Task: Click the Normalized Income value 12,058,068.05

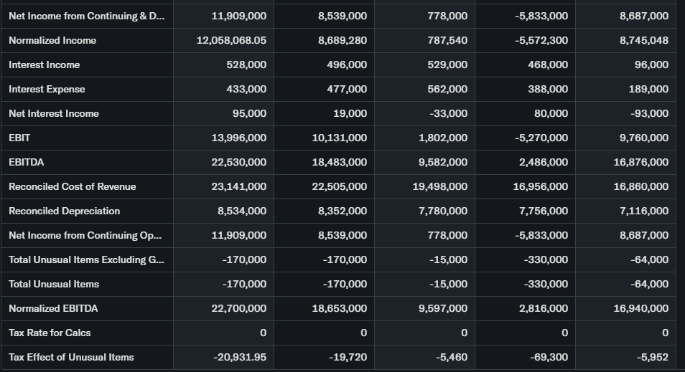Action: pyautogui.click(x=231, y=40)
